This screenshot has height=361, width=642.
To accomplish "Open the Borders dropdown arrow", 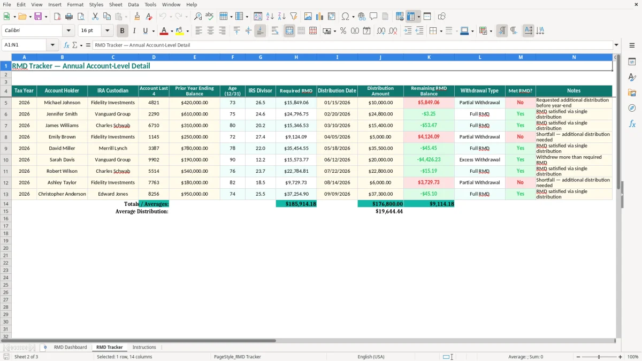I will 441,31.
